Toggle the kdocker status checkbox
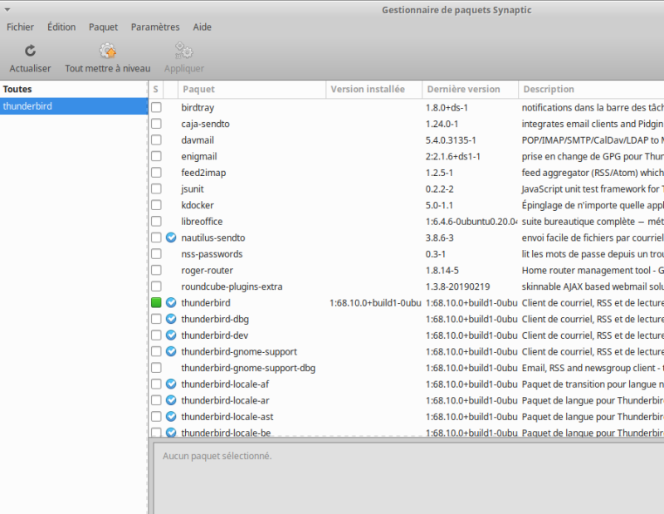The image size is (664, 514). point(156,205)
